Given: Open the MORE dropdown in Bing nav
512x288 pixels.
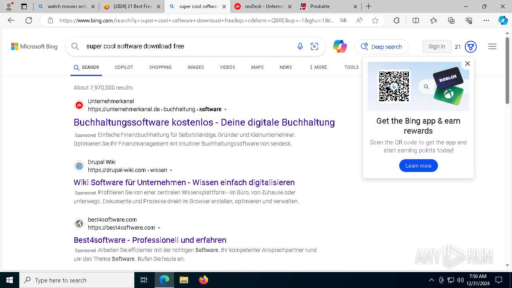Looking at the screenshot, I should coord(318,67).
